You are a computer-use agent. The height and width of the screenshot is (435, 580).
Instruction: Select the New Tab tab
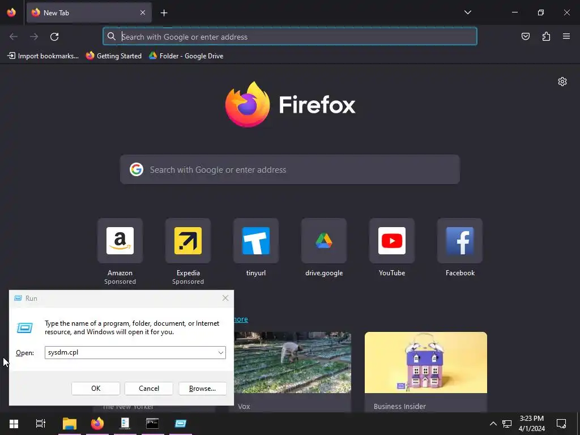(x=89, y=12)
